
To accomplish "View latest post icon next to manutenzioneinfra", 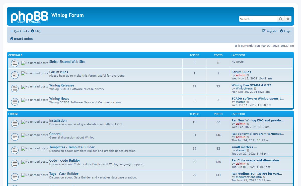I will point(264,177).
